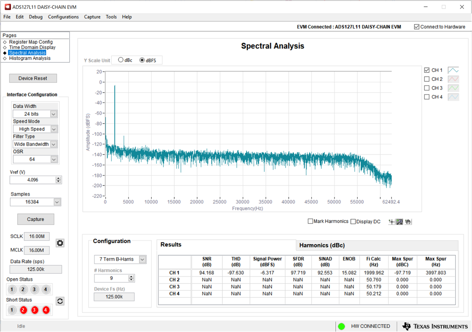Image resolution: width=472 pixels, height=332 pixels.
Task: Open the Filter Type dropdown
Action: (54, 144)
